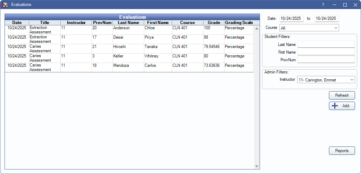361x174 pixels.
Task: Click the end Date field
Action: click(327, 18)
